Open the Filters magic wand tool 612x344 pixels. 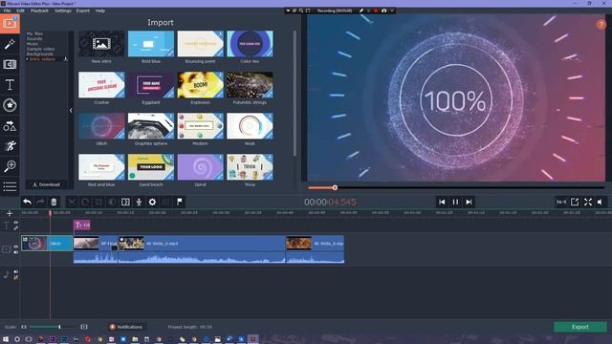(x=10, y=44)
